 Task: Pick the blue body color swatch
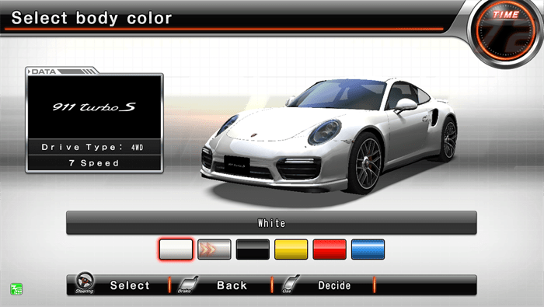coord(368,249)
